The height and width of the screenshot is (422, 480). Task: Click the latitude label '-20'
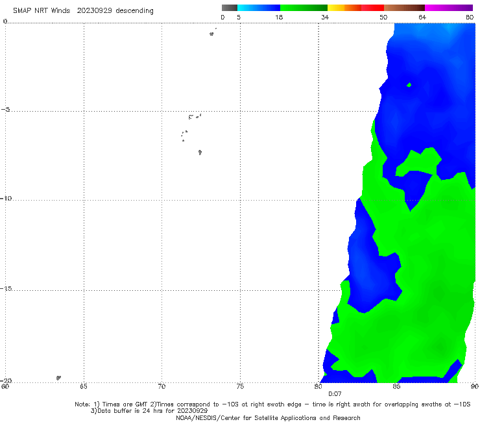tap(6, 380)
